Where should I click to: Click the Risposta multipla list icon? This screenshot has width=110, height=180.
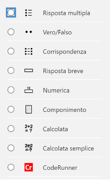29,13
